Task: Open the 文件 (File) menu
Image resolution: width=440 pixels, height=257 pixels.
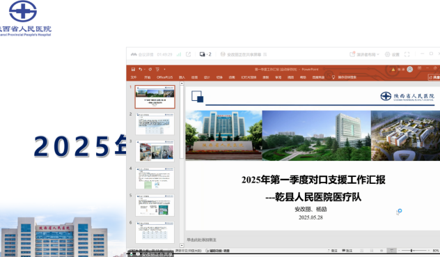Action: [134, 77]
